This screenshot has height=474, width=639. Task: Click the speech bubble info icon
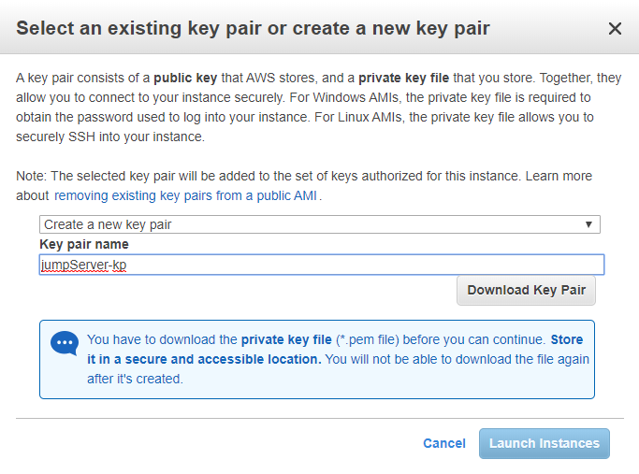click(65, 343)
